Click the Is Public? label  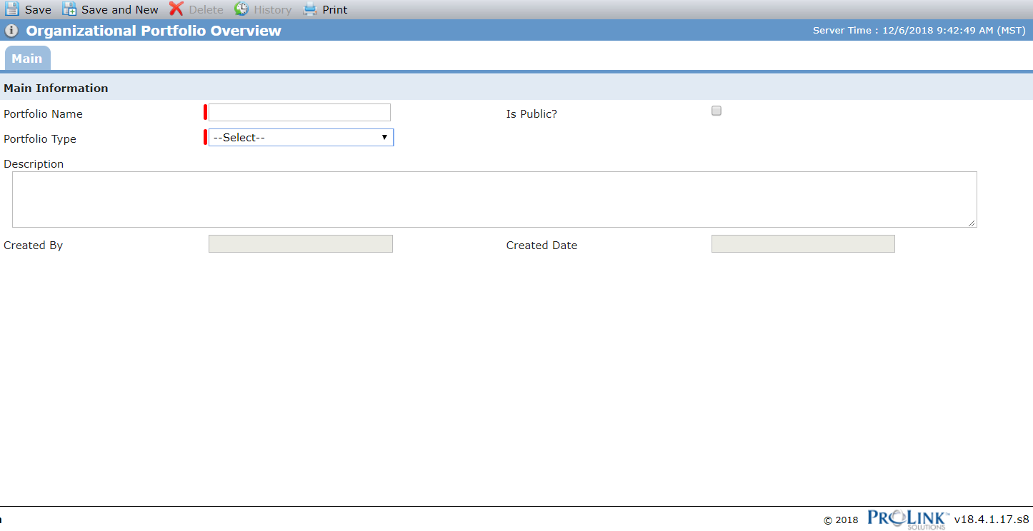pos(532,114)
